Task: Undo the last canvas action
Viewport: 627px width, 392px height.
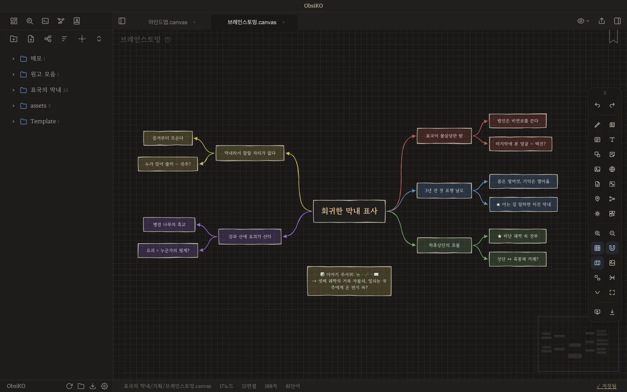Action: coord(597,105)
